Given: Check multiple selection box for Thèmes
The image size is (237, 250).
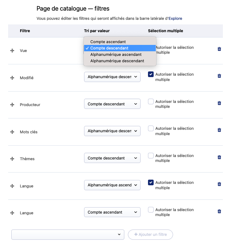Looking at the screenshot, I should click(151, 156).
